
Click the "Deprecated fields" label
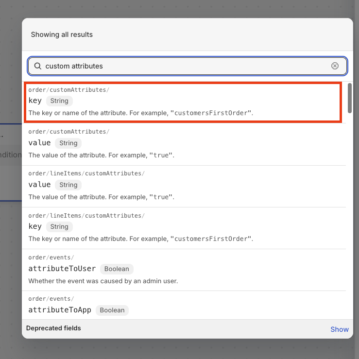click(x=53, y=328)
